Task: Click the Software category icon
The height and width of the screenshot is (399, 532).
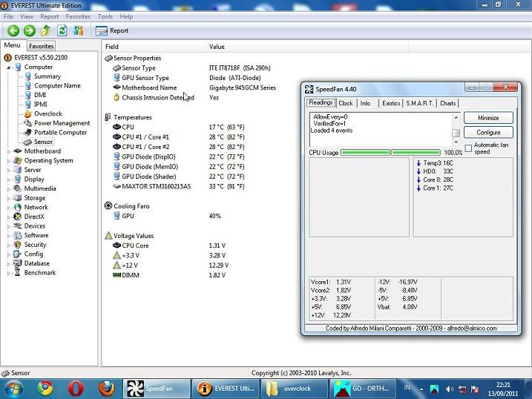Action: (17, 235)
